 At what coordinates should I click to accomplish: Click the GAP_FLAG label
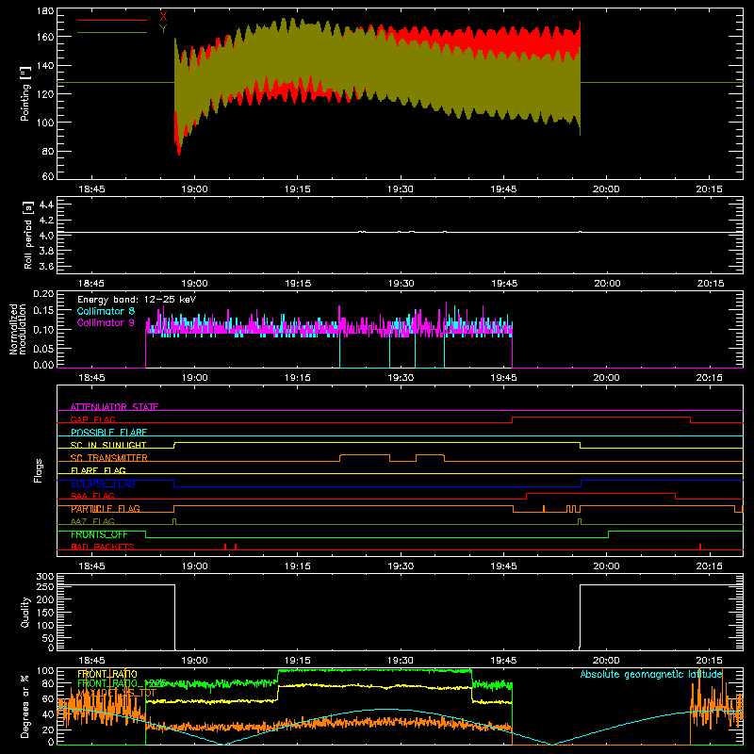pos(92,419)
